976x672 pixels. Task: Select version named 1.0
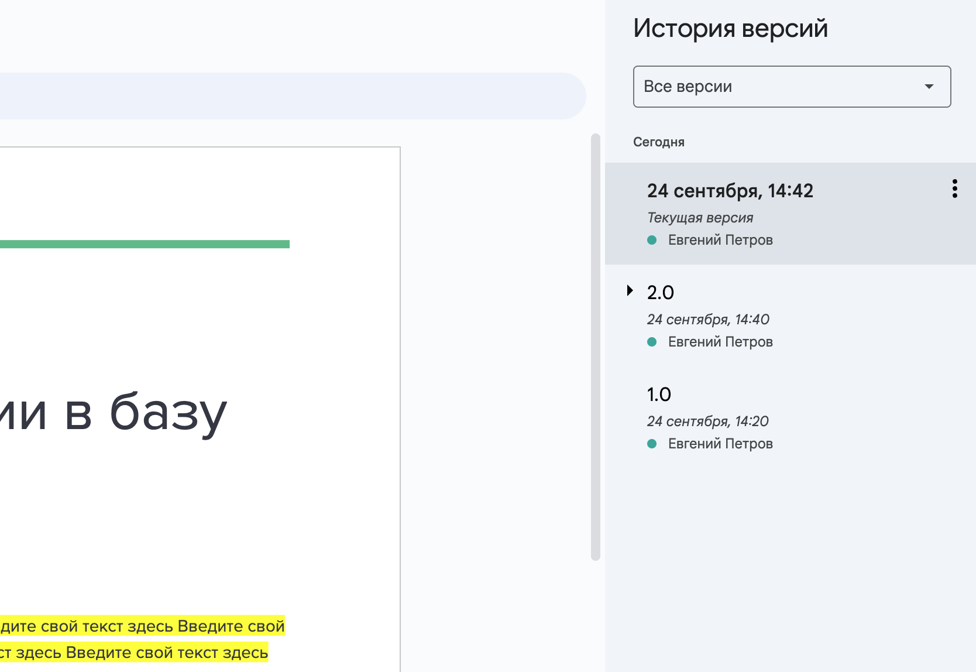pos(659,395)
